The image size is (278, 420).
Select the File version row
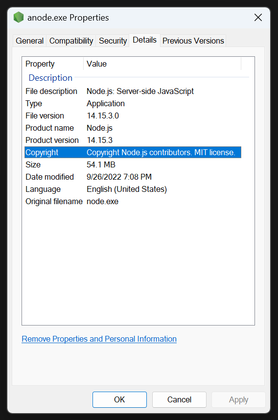coord(133,116)
